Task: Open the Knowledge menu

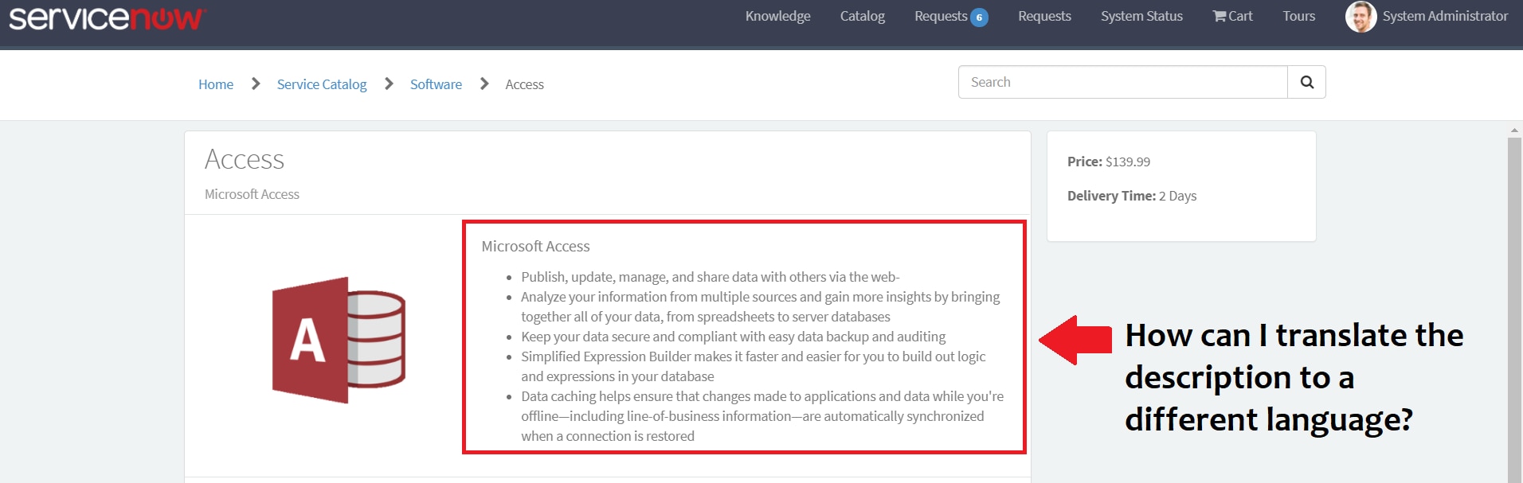Action: (777, 16)
